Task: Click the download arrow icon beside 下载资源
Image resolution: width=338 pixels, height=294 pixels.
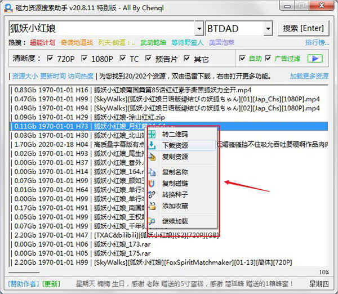Action: point(152,145)
